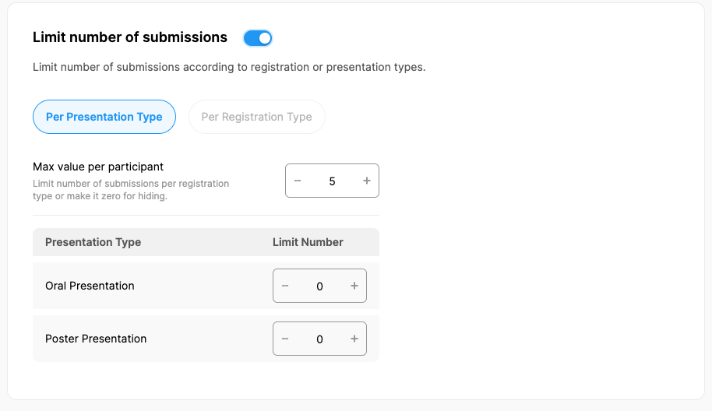This screenshot has width=712, height=411.
Task: Focus the Oral Presentation limit number field
Action: (319, 286)
